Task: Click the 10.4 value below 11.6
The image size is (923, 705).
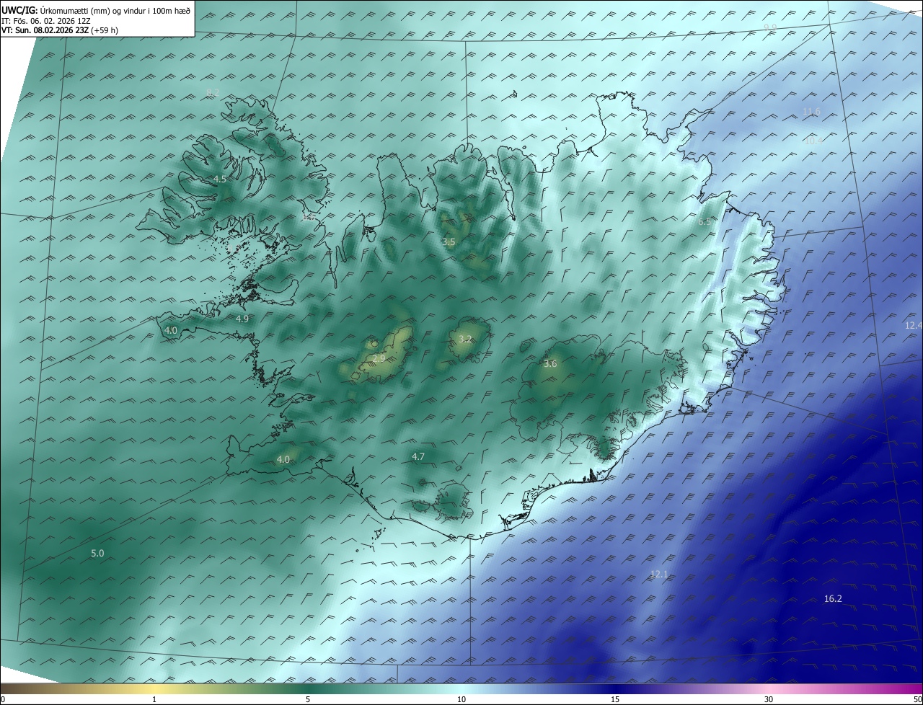Action: click(x=813, y=141)
